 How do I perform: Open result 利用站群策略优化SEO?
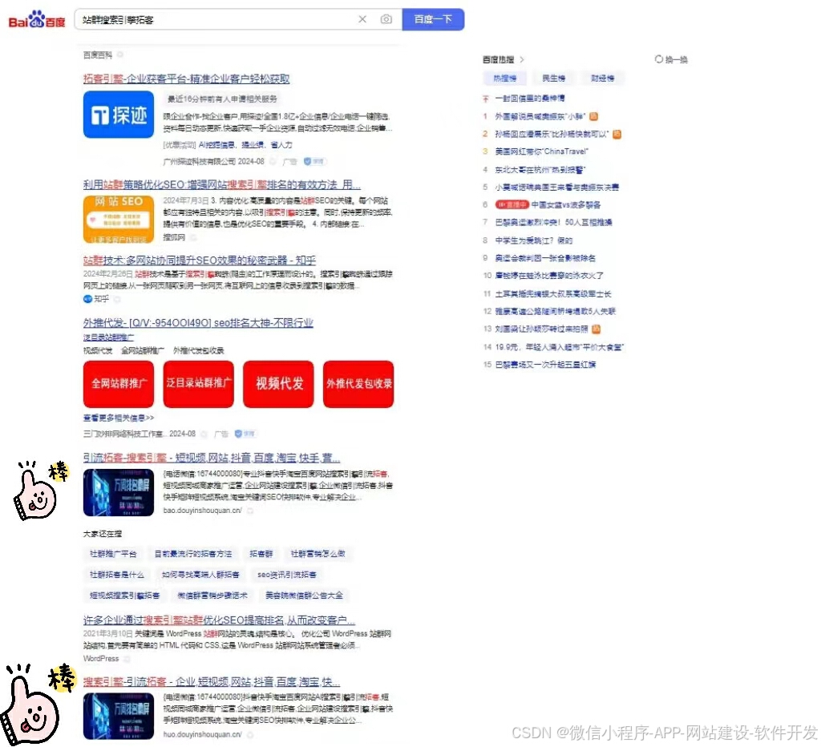[222, 185]
